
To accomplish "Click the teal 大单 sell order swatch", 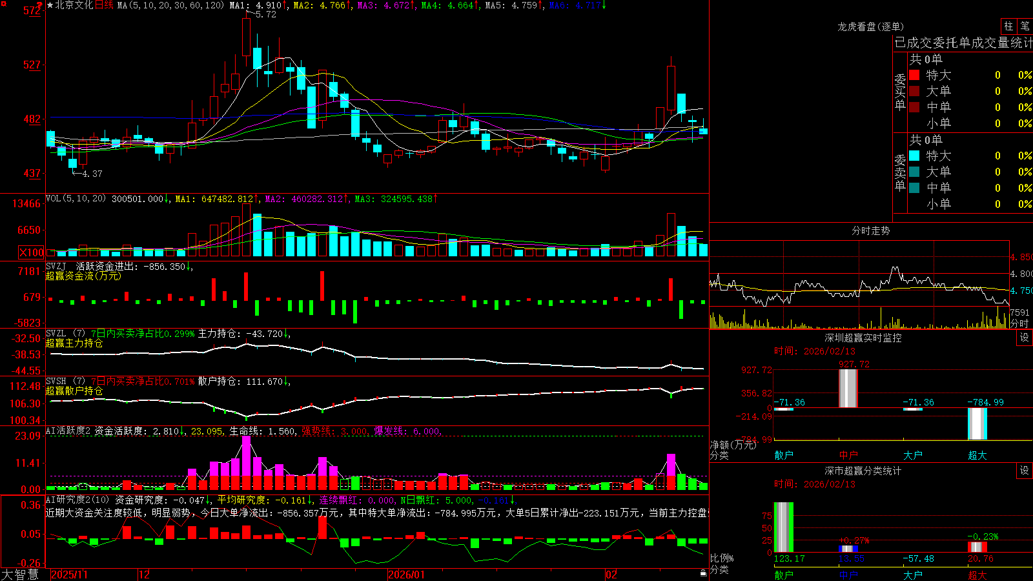I will (914, 172).
